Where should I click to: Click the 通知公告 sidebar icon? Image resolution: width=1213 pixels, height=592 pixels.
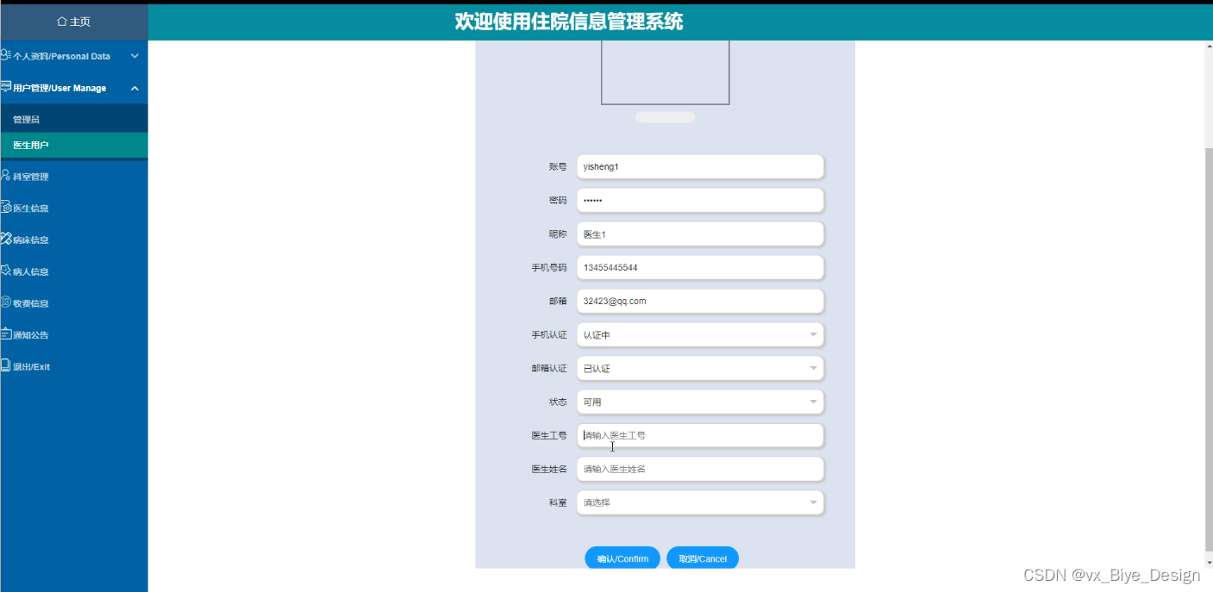(6, 334)
